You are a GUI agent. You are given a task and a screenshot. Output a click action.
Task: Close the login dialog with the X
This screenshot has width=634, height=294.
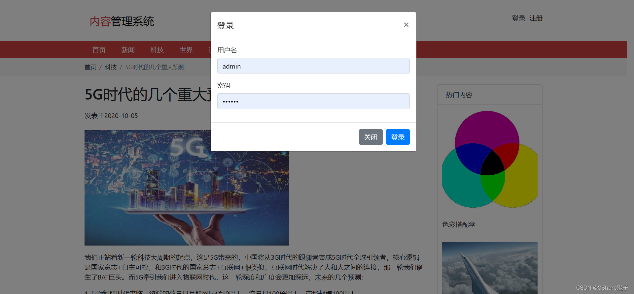pyautogui.click(x=406, y=25)
